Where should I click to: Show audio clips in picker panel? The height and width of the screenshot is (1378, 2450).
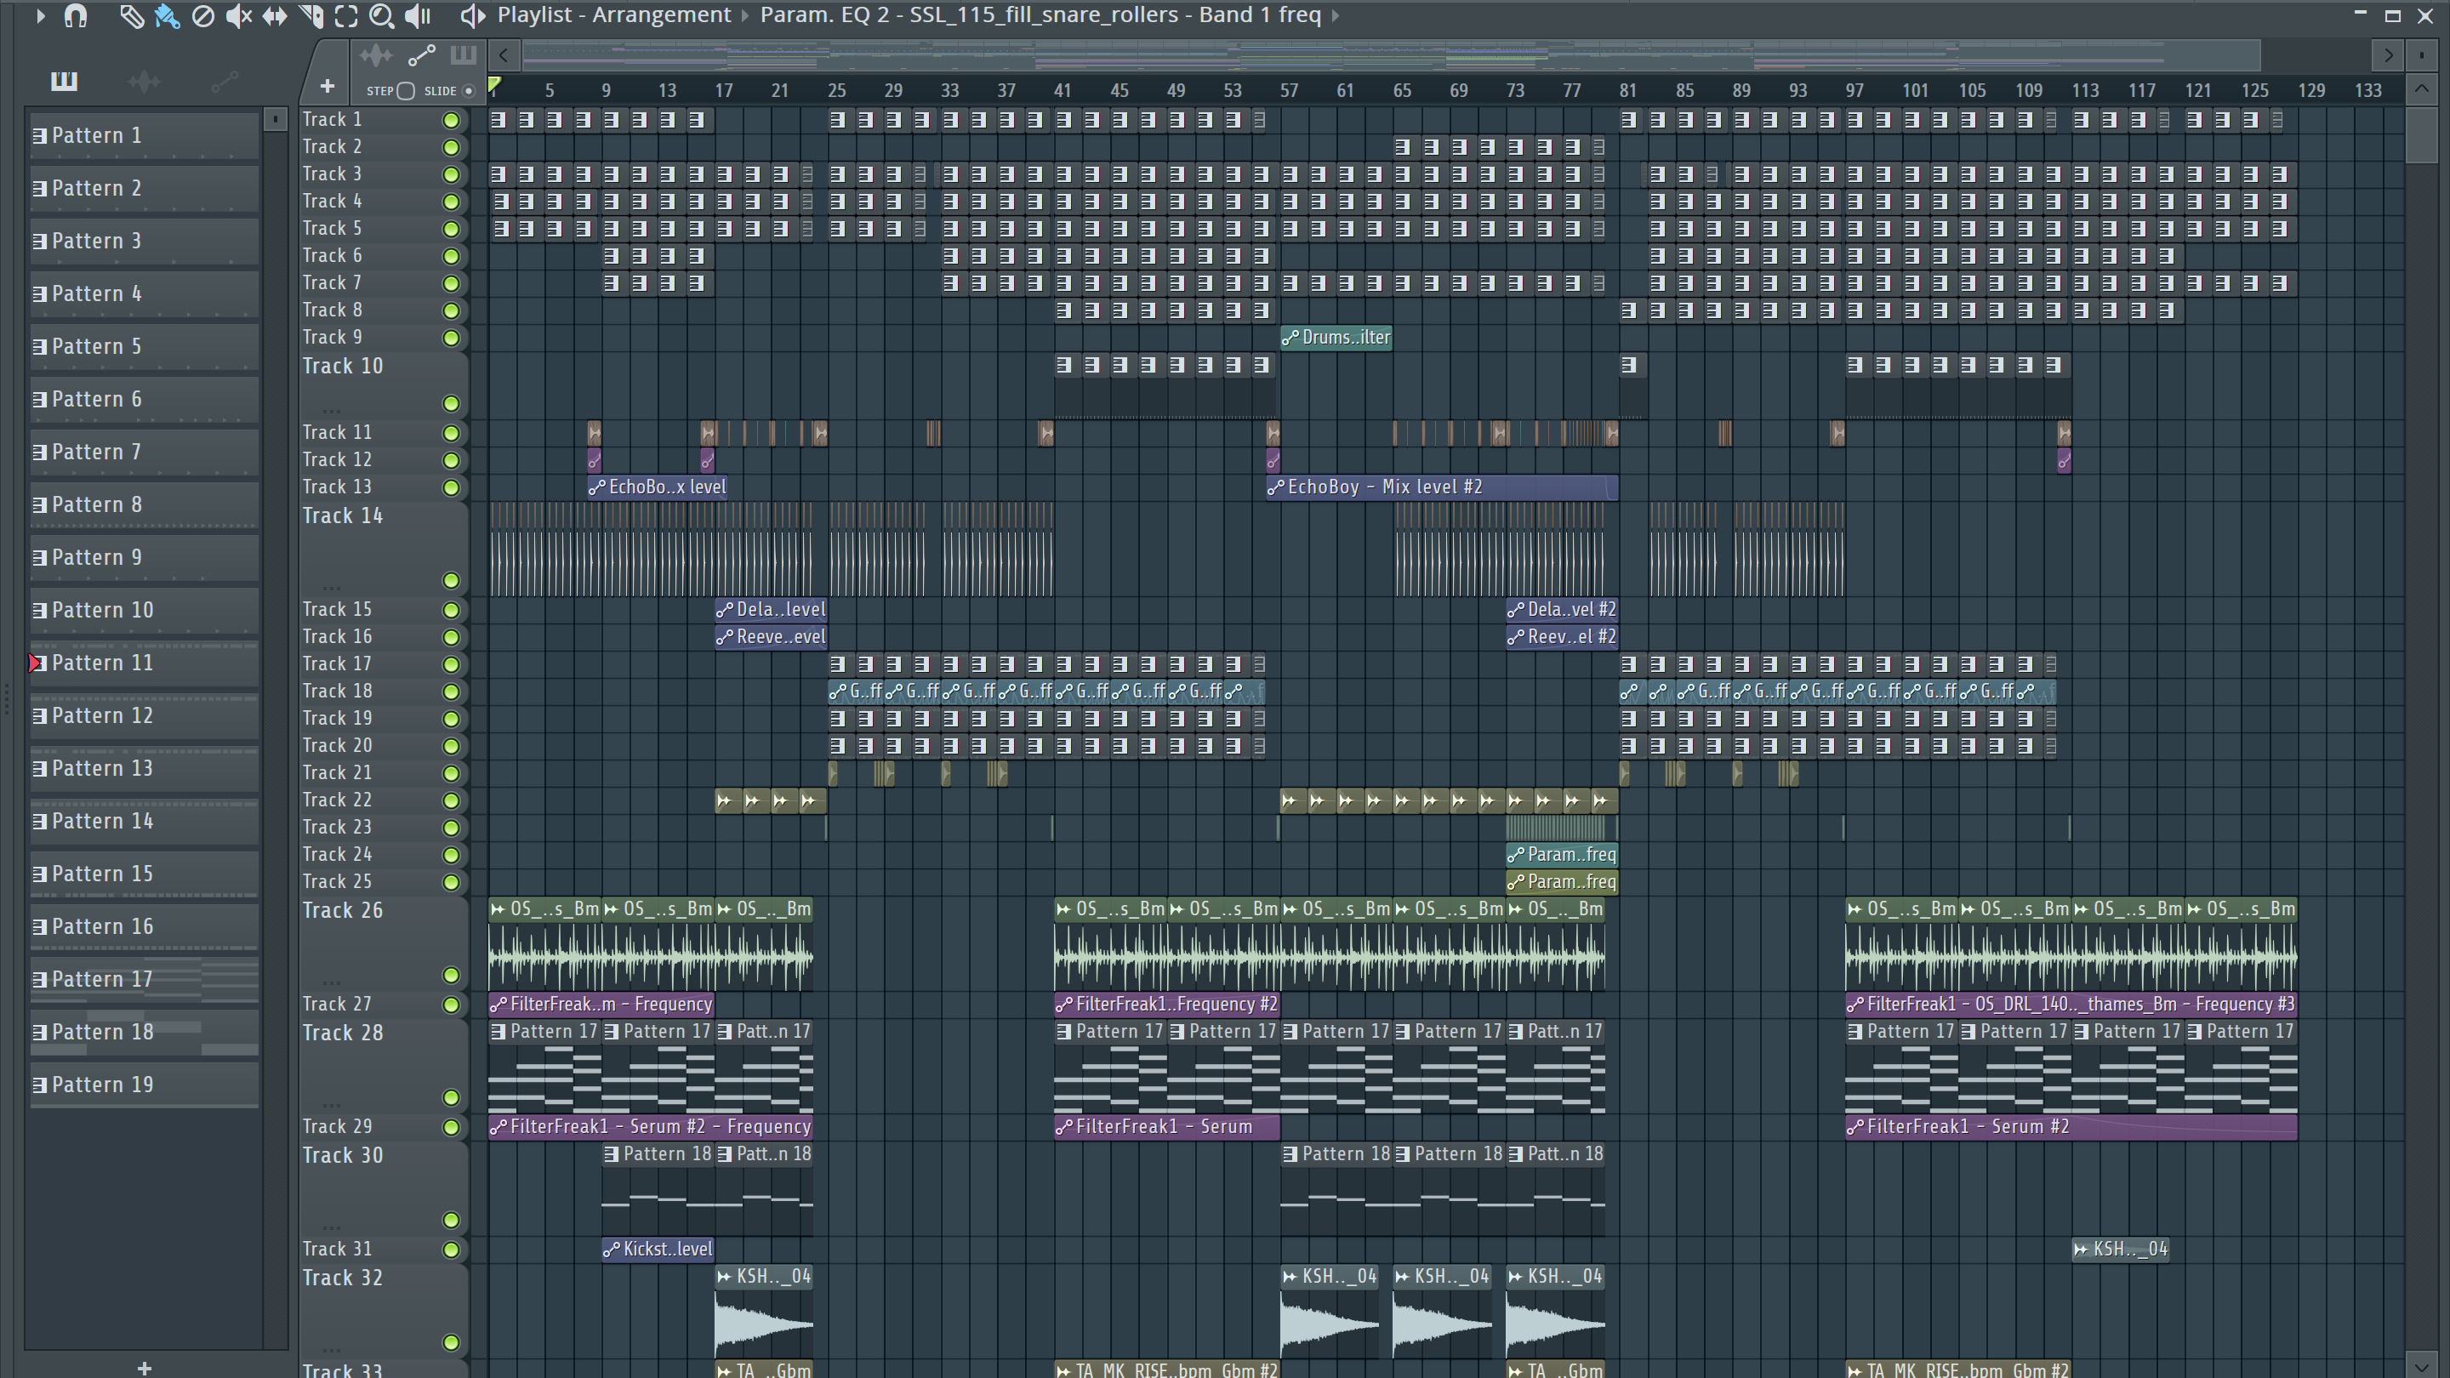click(144, 82)
